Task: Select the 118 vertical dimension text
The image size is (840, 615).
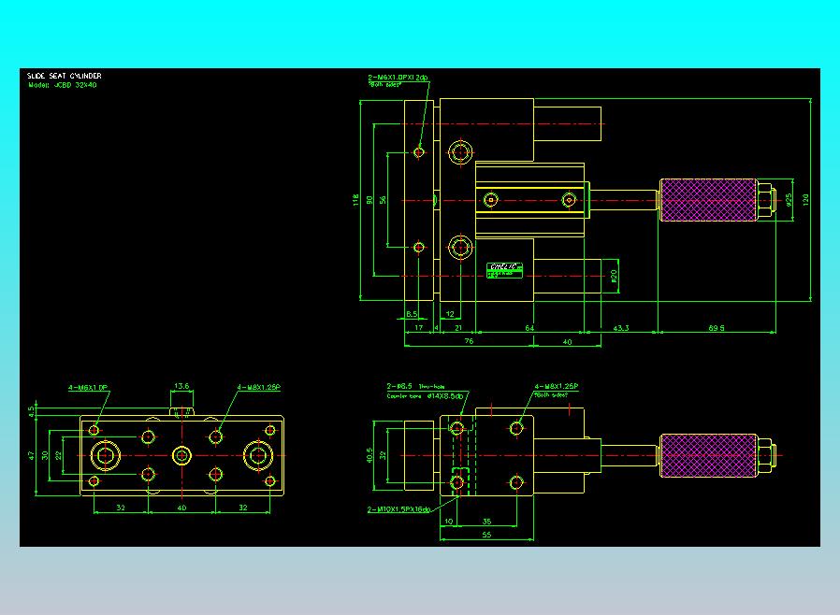Action: 355,200
